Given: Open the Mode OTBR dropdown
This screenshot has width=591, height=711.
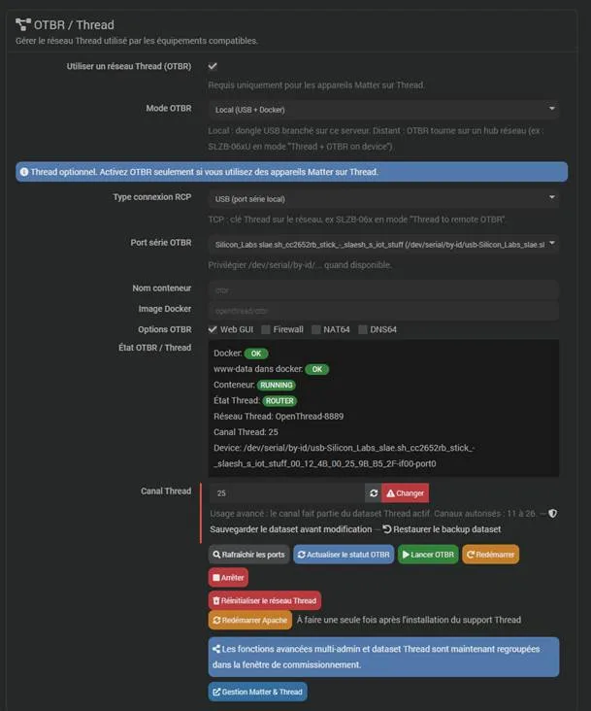Looking at the screenshot, I should point(383,110).
